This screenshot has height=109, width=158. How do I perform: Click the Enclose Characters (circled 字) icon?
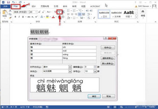click(63, 17)
